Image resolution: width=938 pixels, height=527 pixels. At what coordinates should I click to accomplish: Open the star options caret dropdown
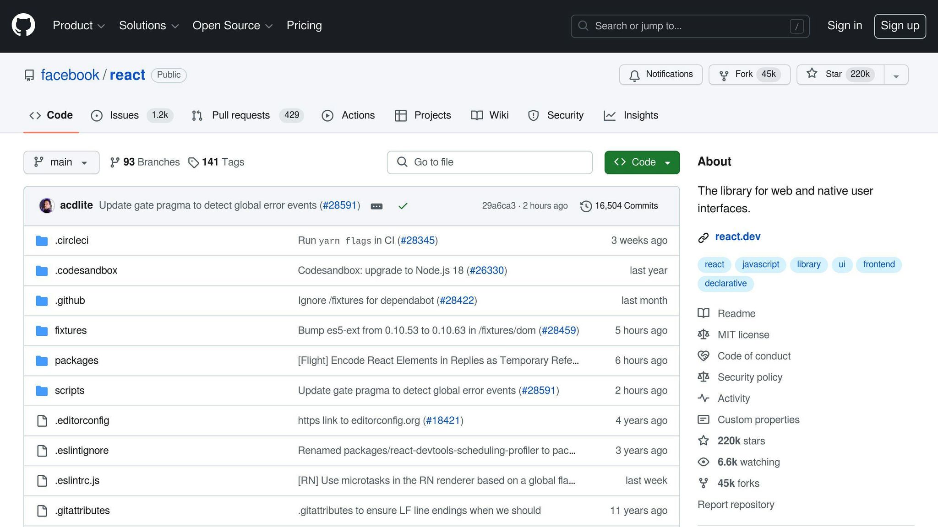pyautogui.click(x=896, y=75)
